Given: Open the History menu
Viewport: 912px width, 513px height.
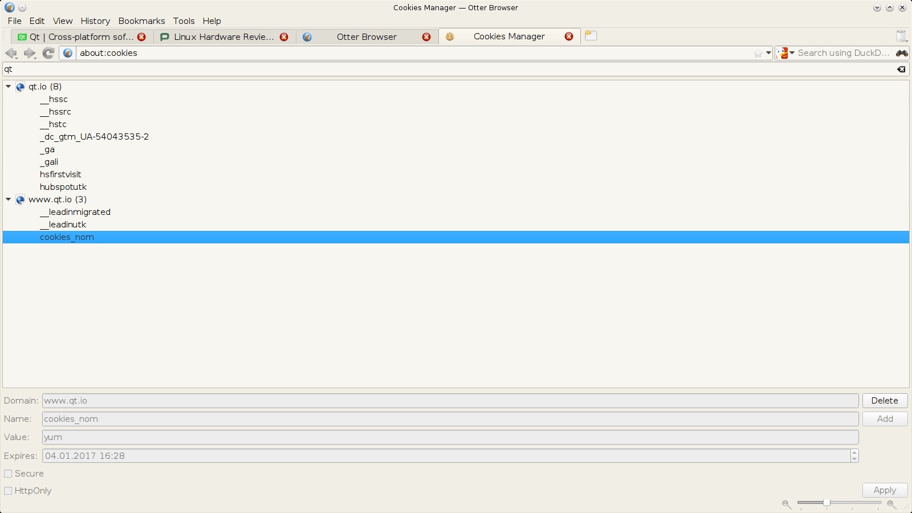Looking at the screenshot, I should [x=95, y=21].
